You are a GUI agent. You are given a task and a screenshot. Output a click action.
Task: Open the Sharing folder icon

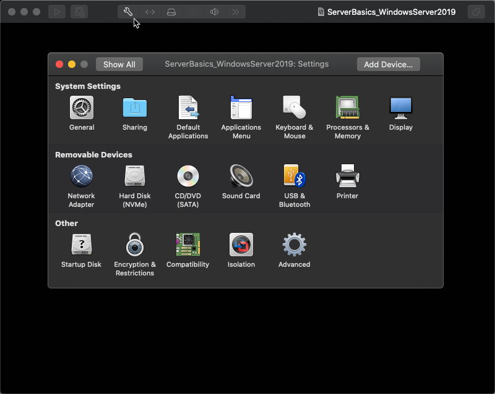135,108
